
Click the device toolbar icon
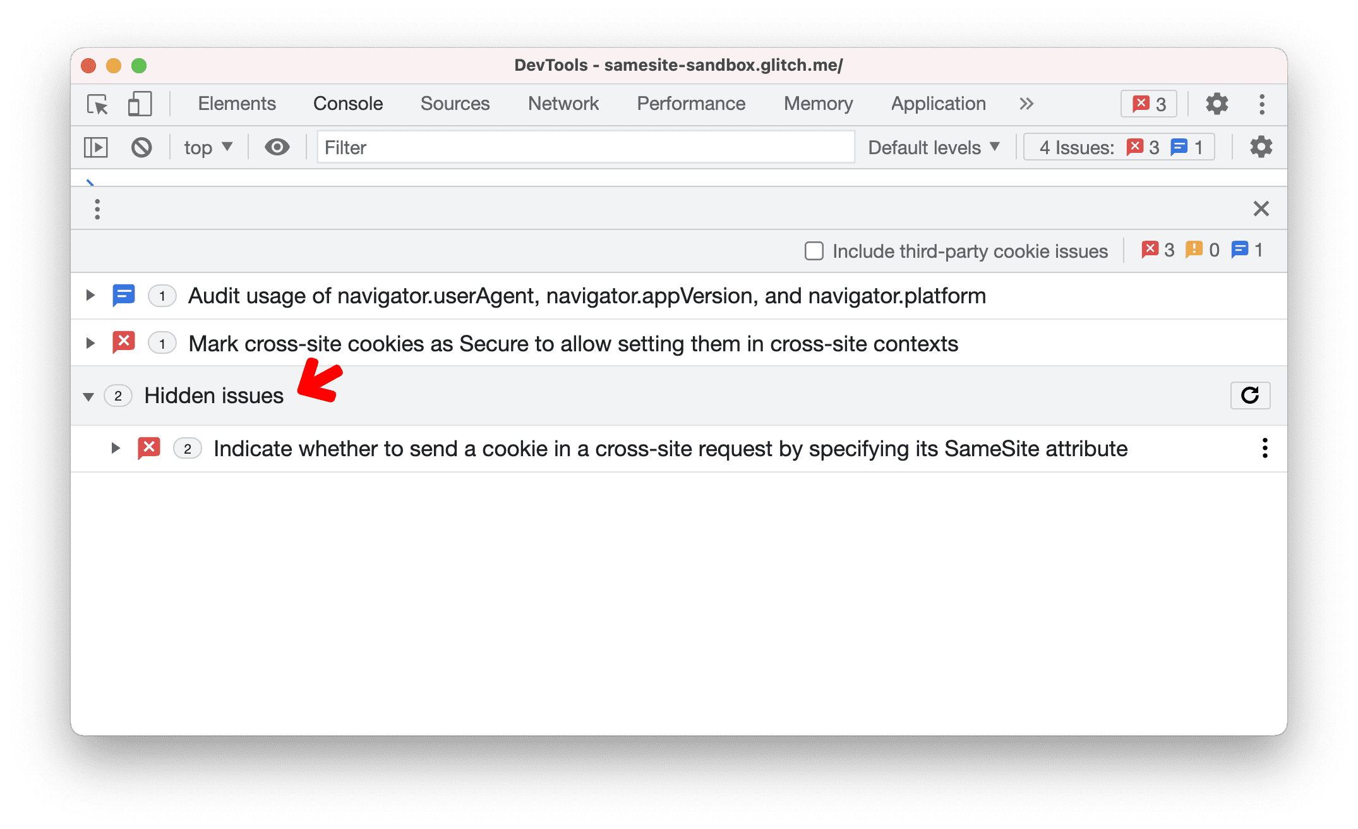click(x=139, y=104)
